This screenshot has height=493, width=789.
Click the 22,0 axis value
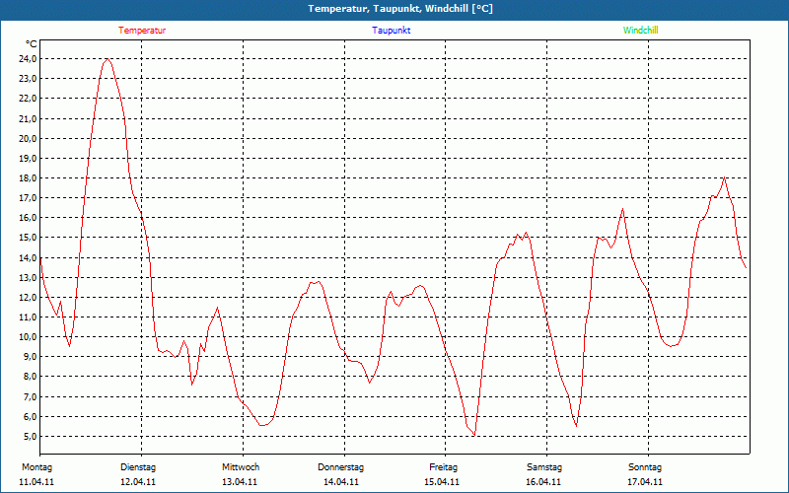tap(28, 98)
